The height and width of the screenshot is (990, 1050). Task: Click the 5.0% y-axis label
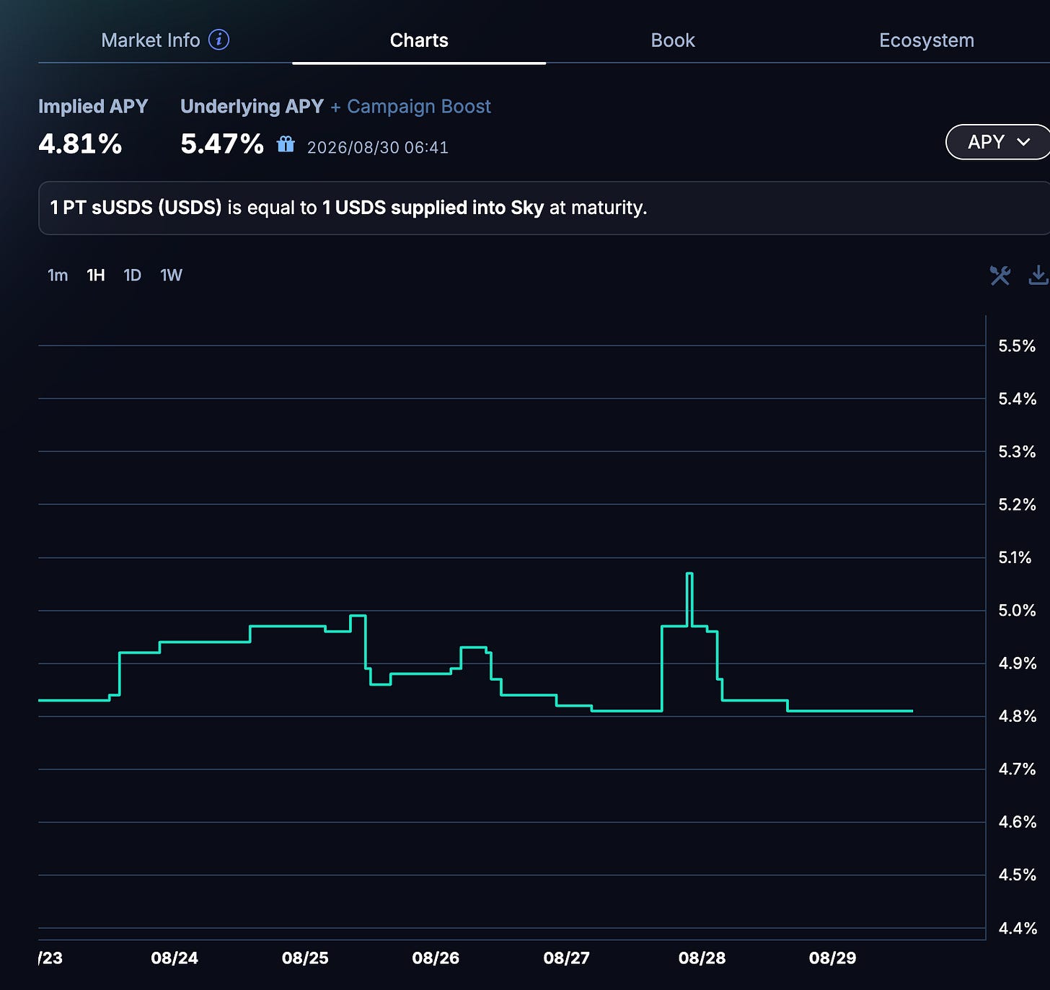(x=1017, y=611)
